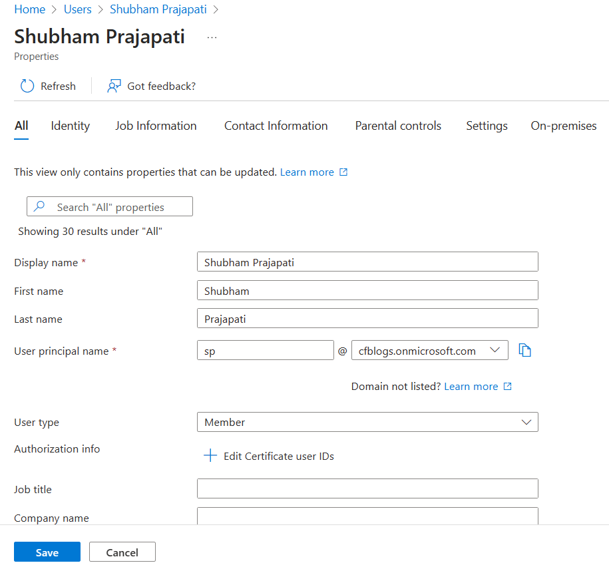Navigate to Users breadcrumb link
This screenshot has width=609, height=571.
(x=78, y=9)
